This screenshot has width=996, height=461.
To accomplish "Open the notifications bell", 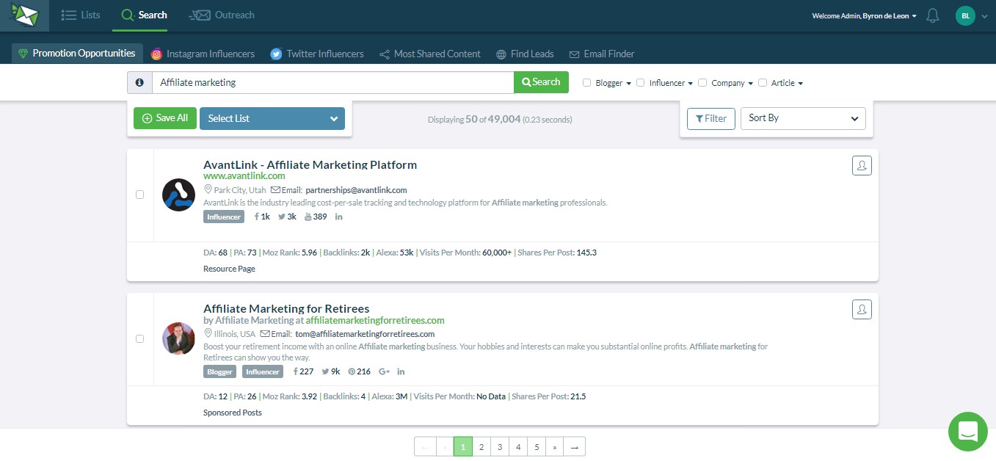I will 933,15.
